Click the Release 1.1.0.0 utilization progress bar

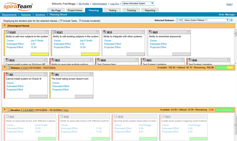click(x=224, y=68)
